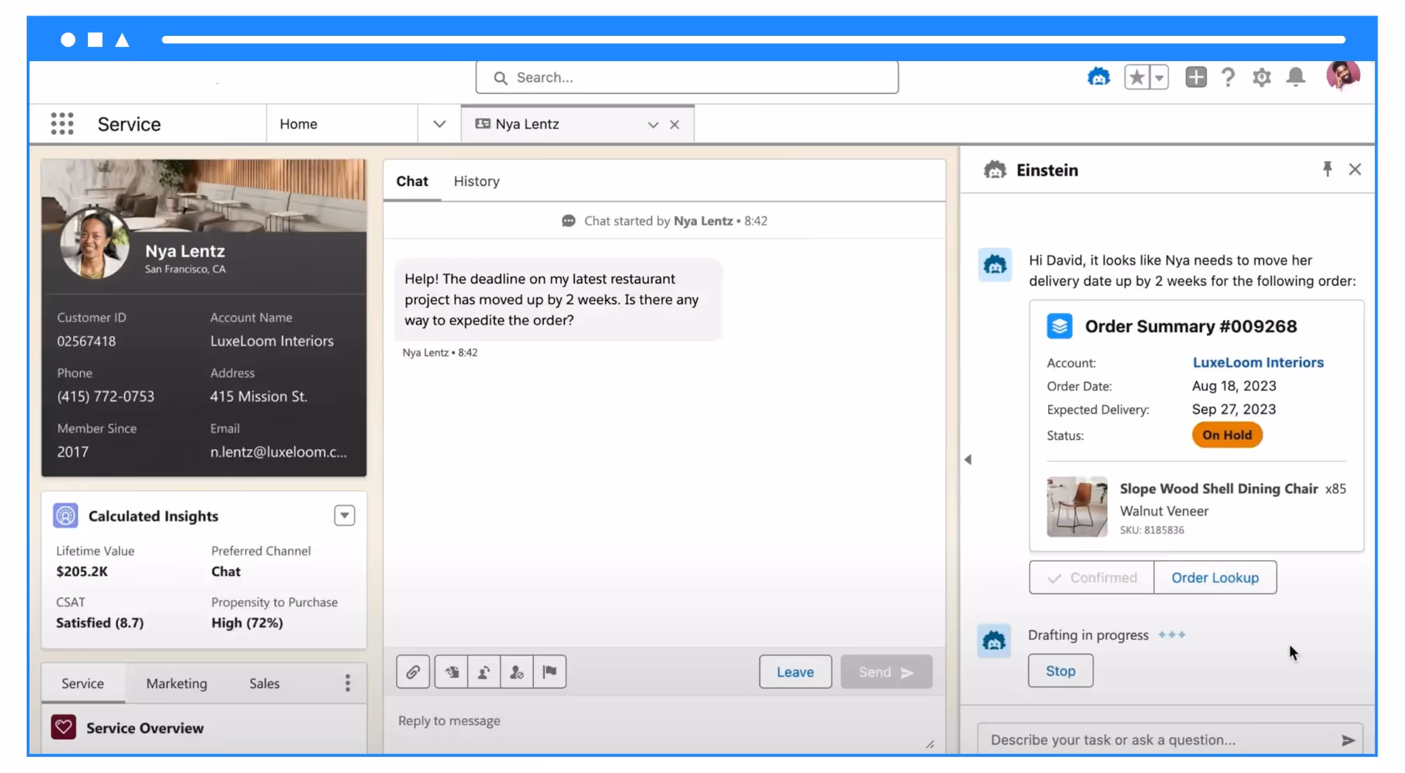The height and width of the screenshot is (773, 1405).
Task: Click the Search field
Action: (686, 77)
